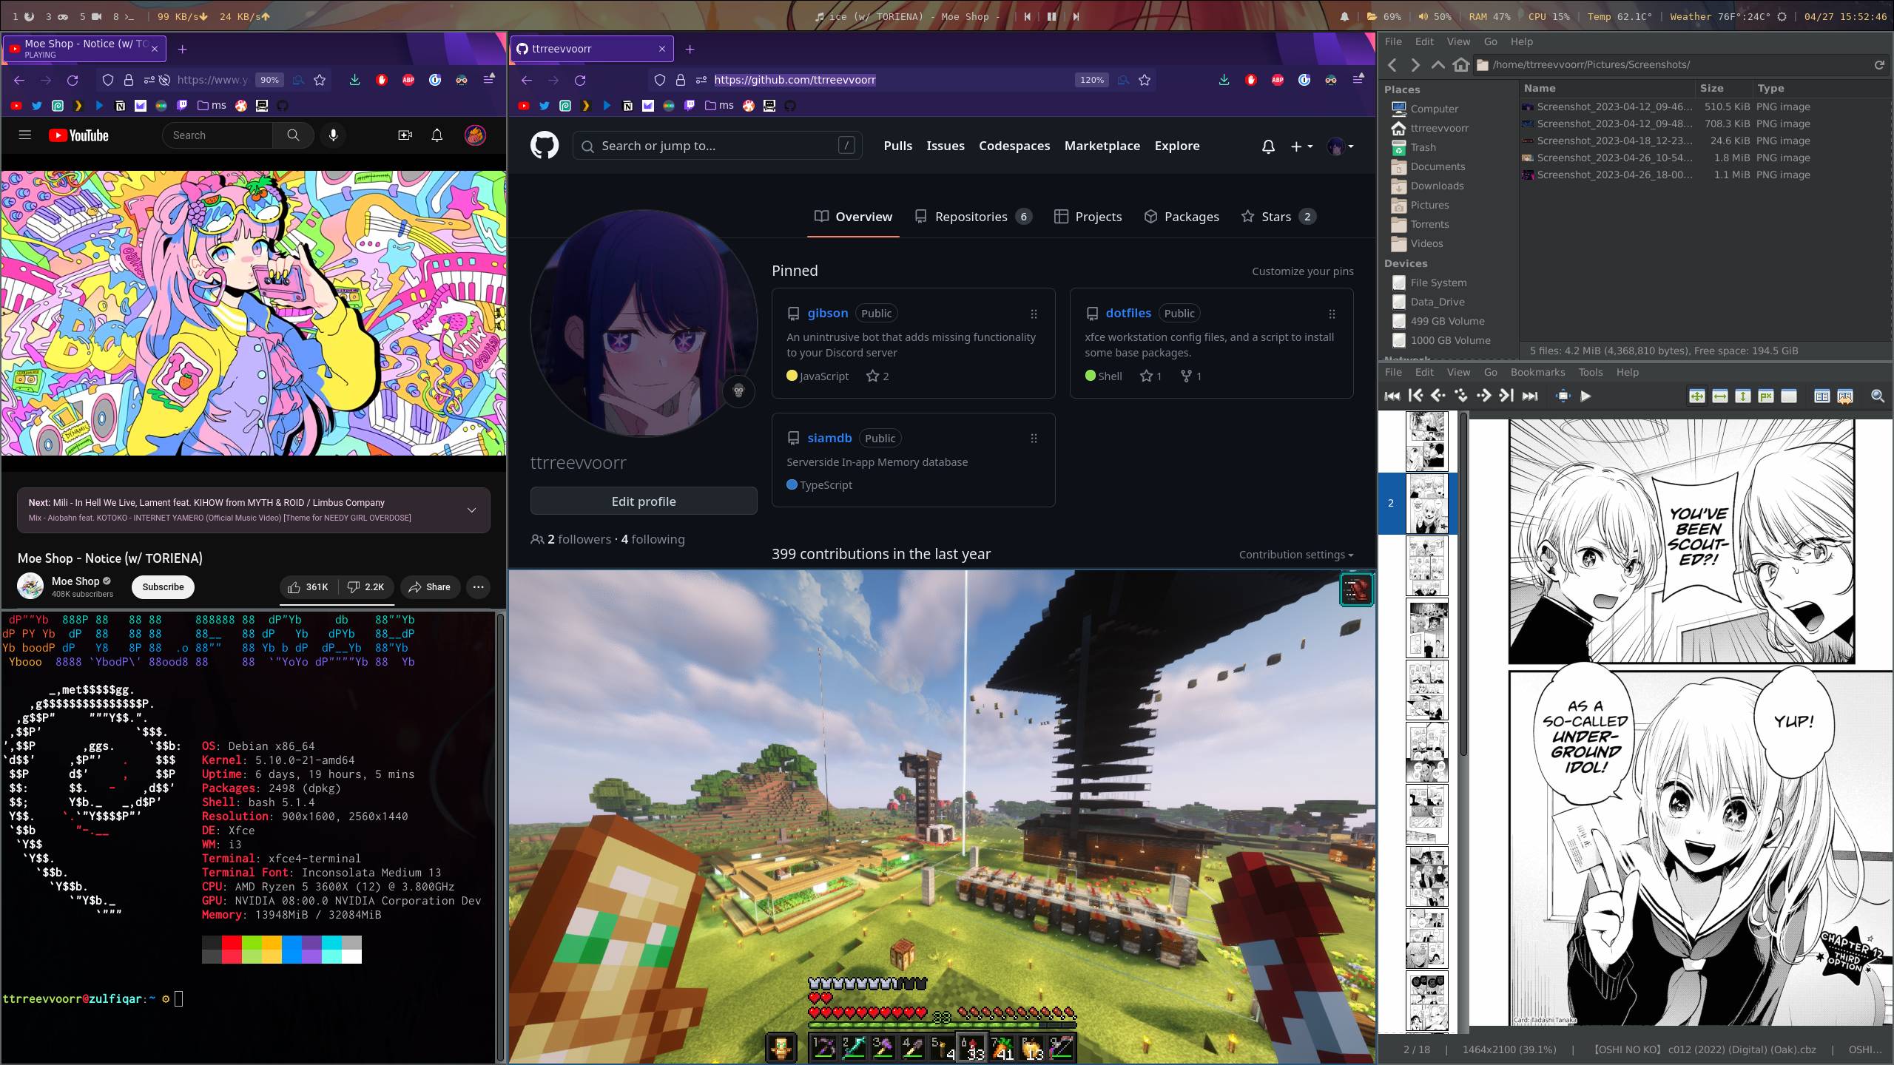The height and width of the screenshot is (1065, 1894).
Task: Open GitHub Repositories tab
Action: (973, 217)
